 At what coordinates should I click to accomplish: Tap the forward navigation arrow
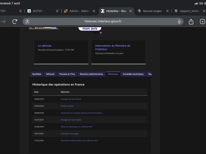[3, 22]
